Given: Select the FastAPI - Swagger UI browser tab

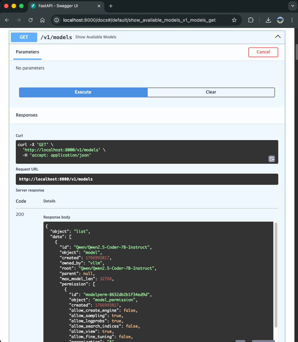Looking at the screenshot, I should 66,6.
